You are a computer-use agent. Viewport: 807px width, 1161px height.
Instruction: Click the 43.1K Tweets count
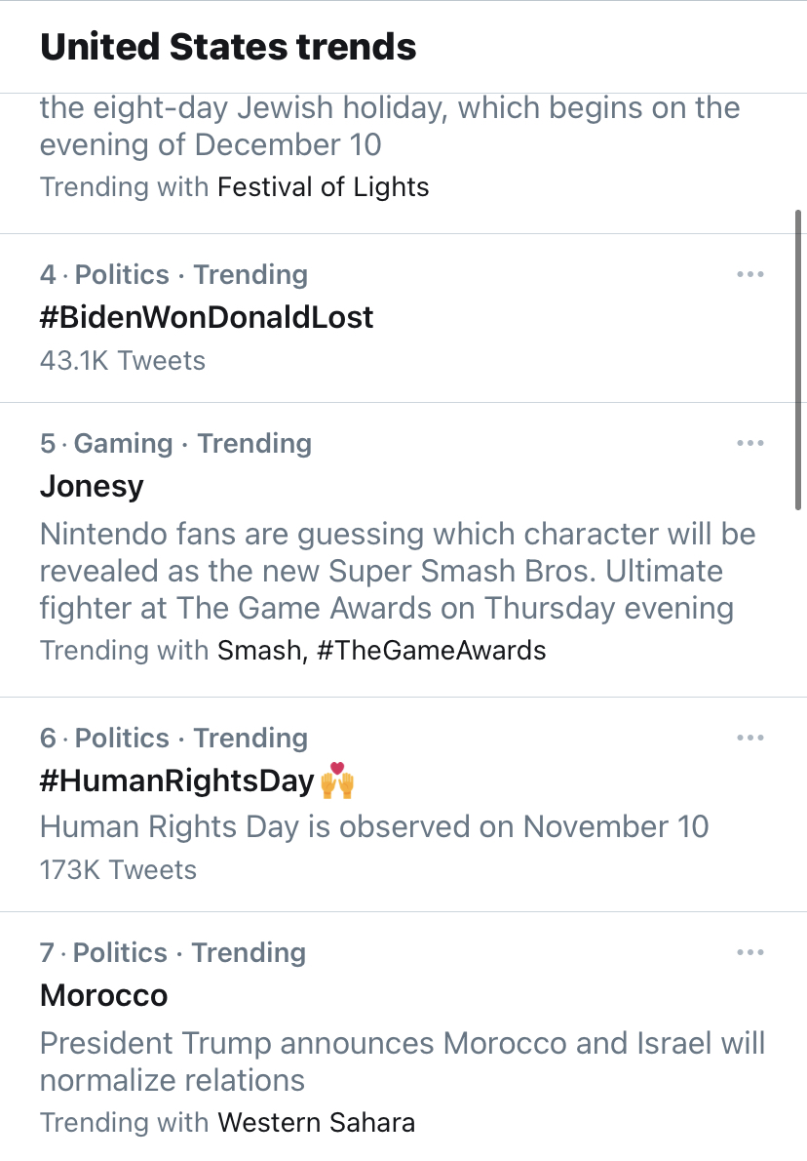pyautogui.click(x=123, y=361)
